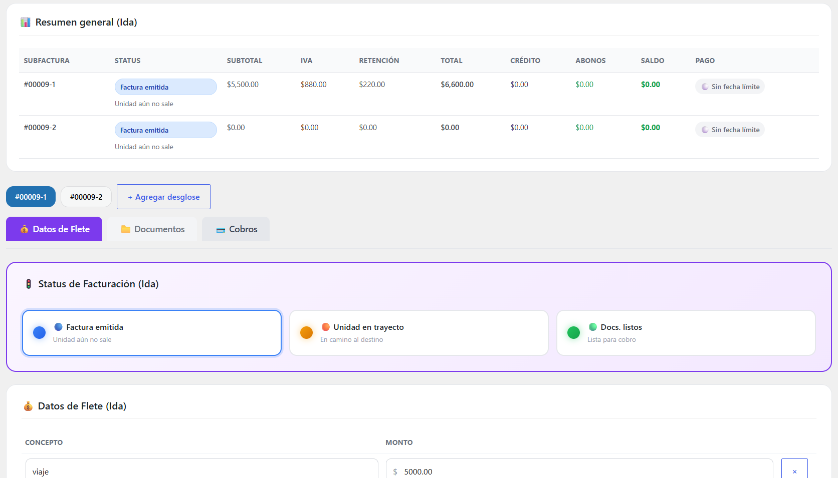Click the folder icon on Documentos tab
The height and width of the screenshot is (478, 838).
click(x=126, y=229)
